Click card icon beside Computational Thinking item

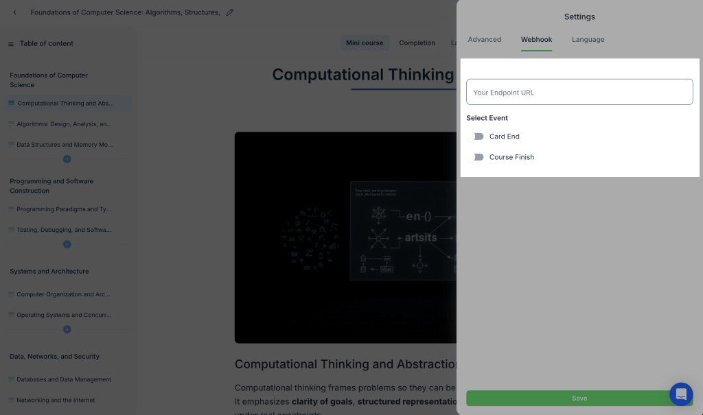[11, 104]
